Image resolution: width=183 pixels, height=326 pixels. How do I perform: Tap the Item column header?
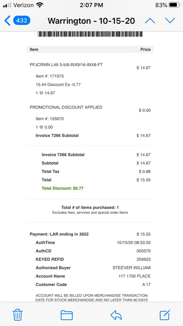pos(34,49)
